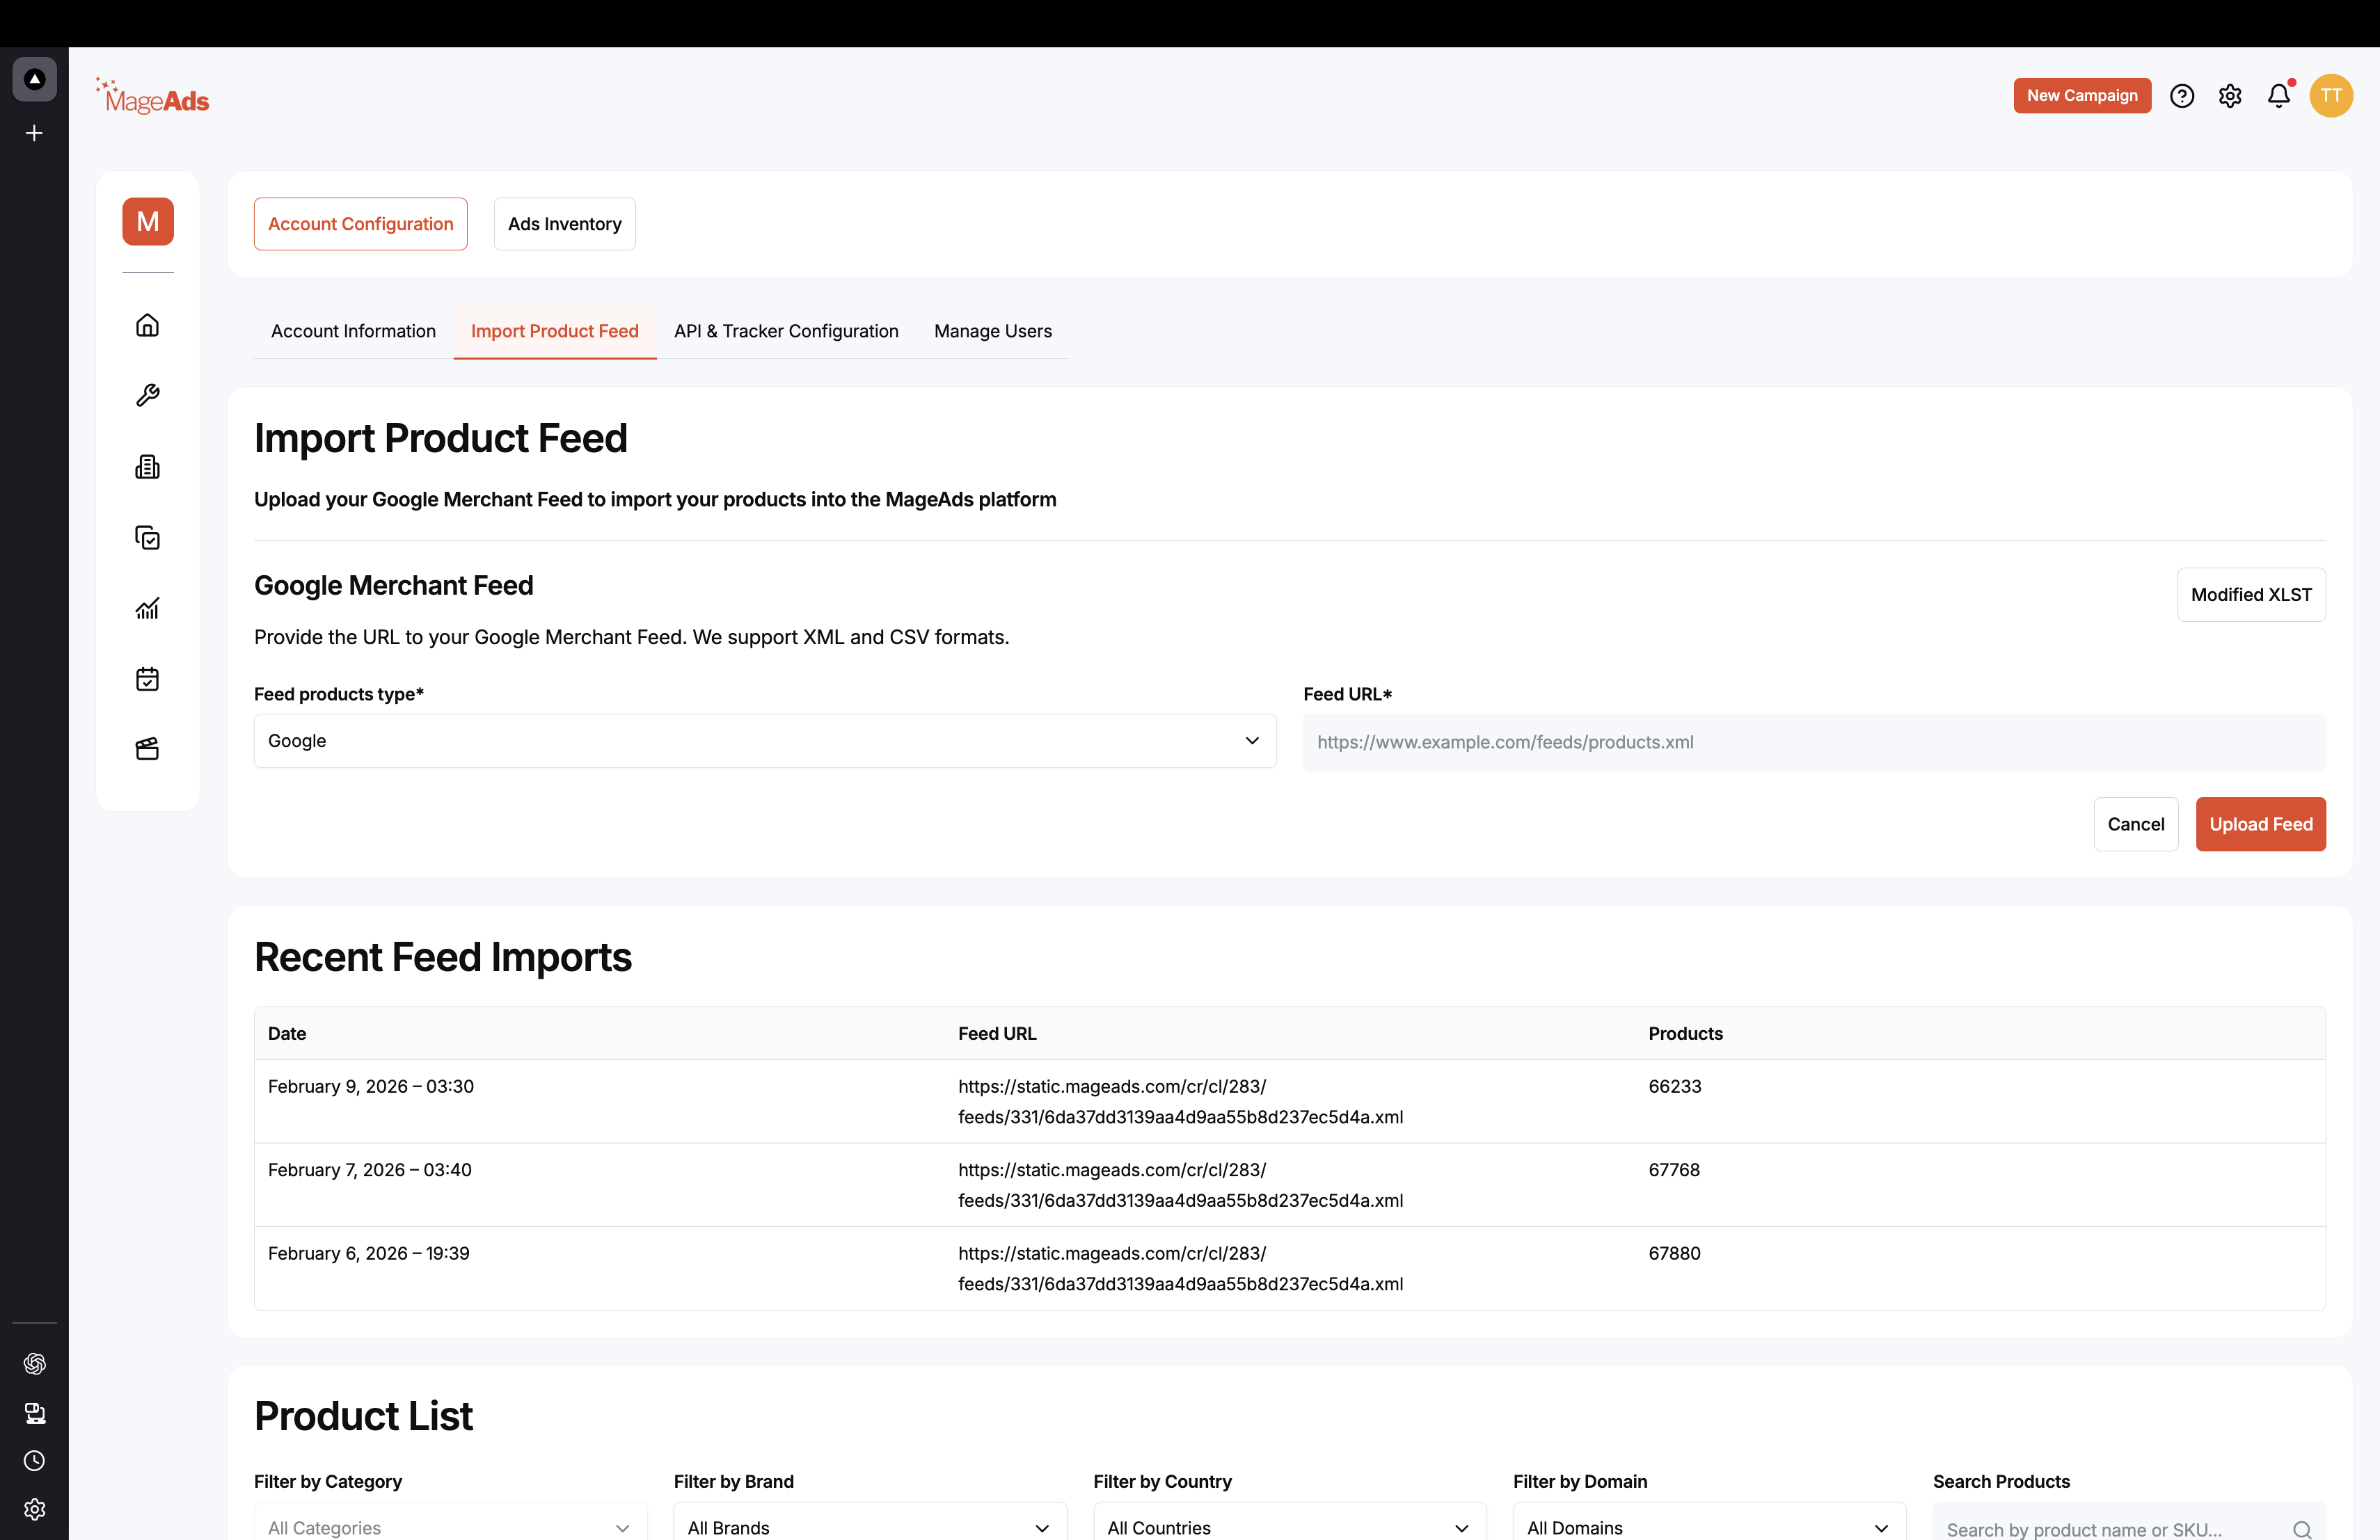2380x1540 pixels.
Task: Switch to Ads Inventory section
Action: click(564, 224)
